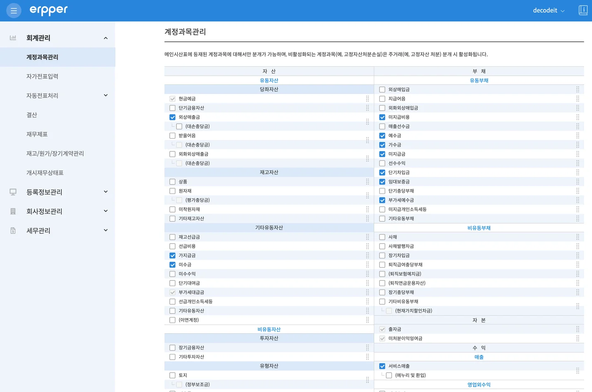Screen dimensions: 592x392
Task: Click the drag handle for 외상매입금 row
Action: point(578,89)
